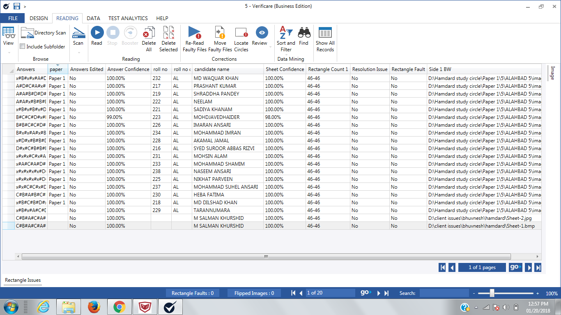Click Locate Circles icon
Screen dimensions: 561x315
(241, 33)
